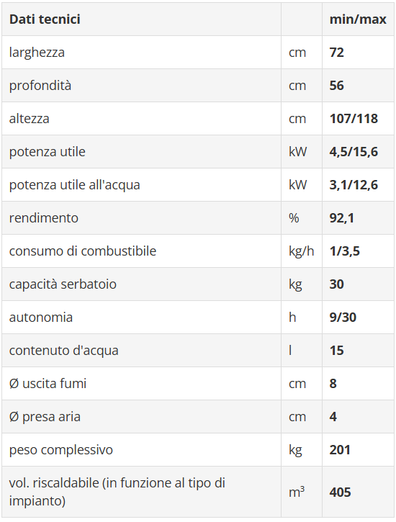The image size is (396, 522).
Task: Select the value 4,5/15,6
Action: coord(354,152)
